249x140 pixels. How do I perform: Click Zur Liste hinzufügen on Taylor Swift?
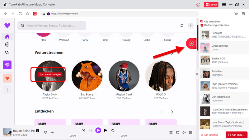click(50, 74)
